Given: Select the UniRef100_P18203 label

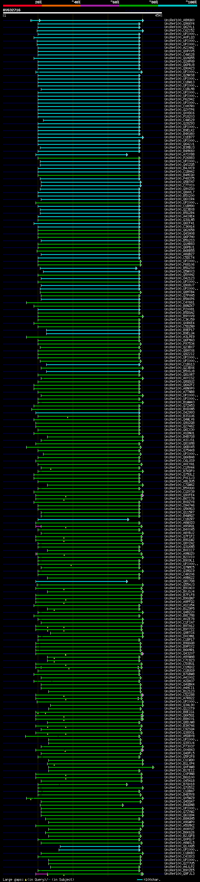Looking at the screenshot, I should point(179,117).
